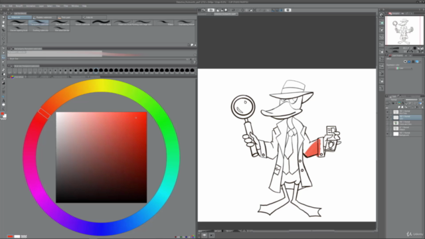Select the Auto select tool

pos(3,39)
